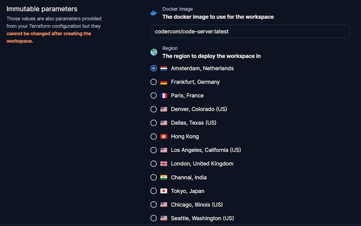Click the India flag icon
361x226 pixels.
[164, 178]
